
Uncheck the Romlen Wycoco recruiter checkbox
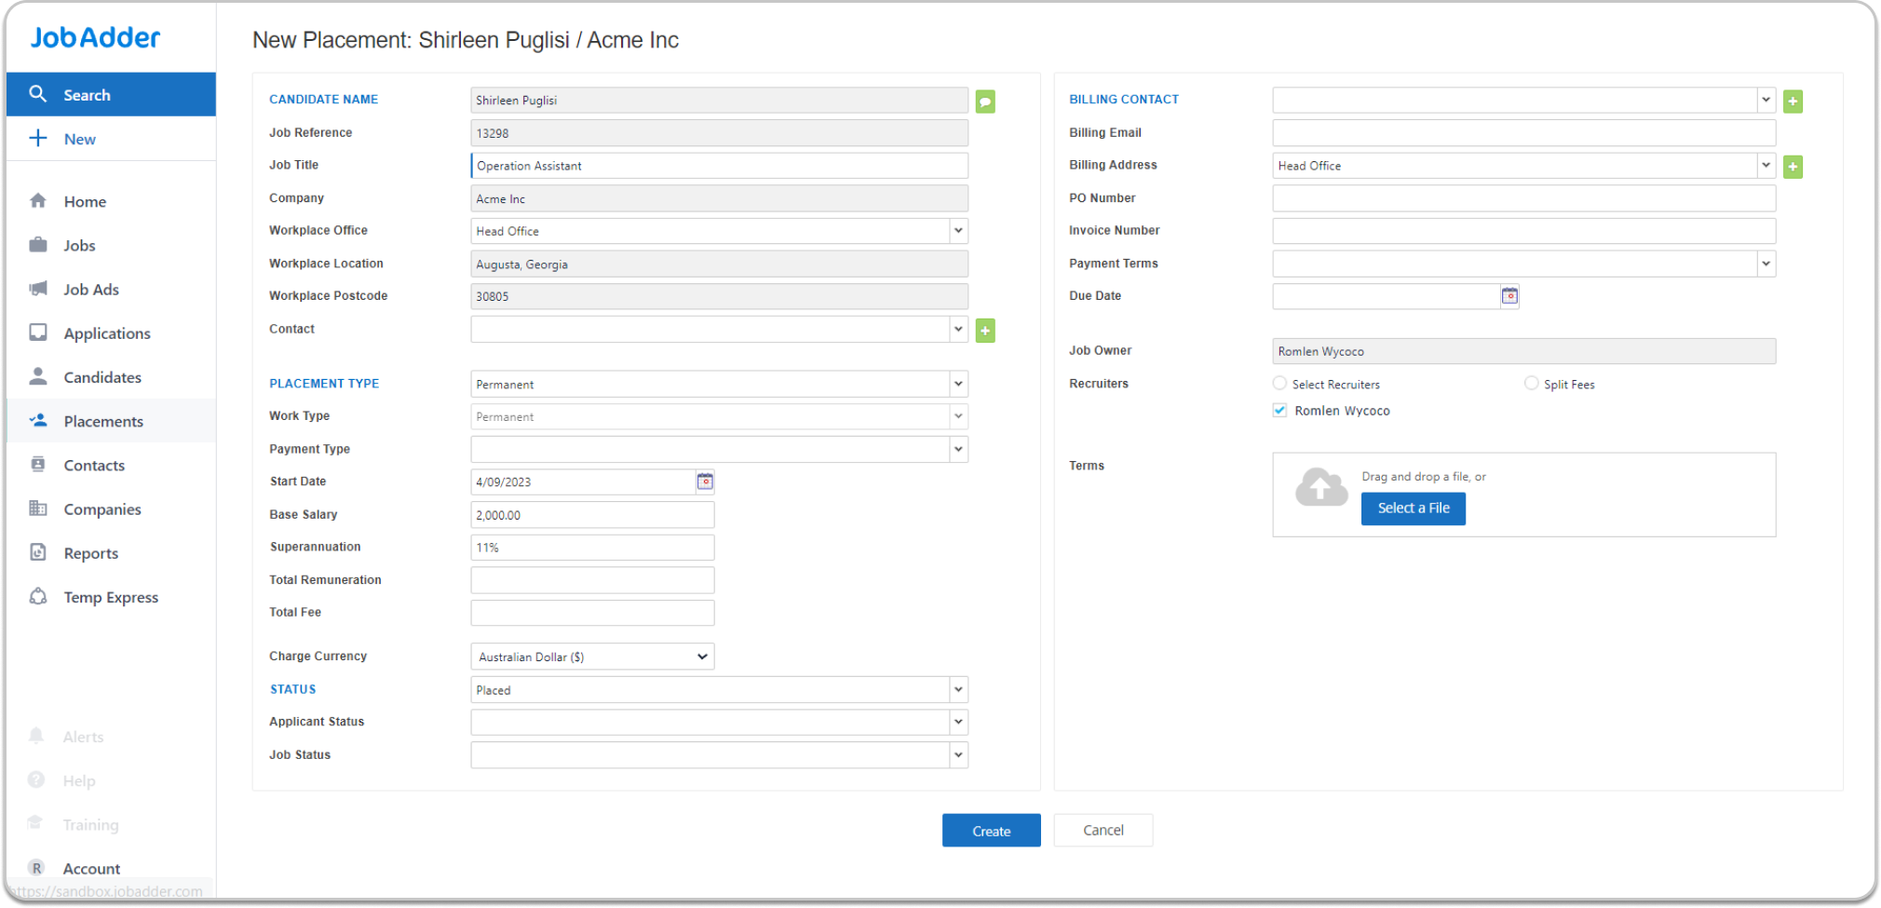1279,411
